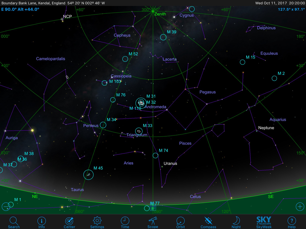The image size is (306, 229).
Task: Select the Uranus label
Action: 170,163
